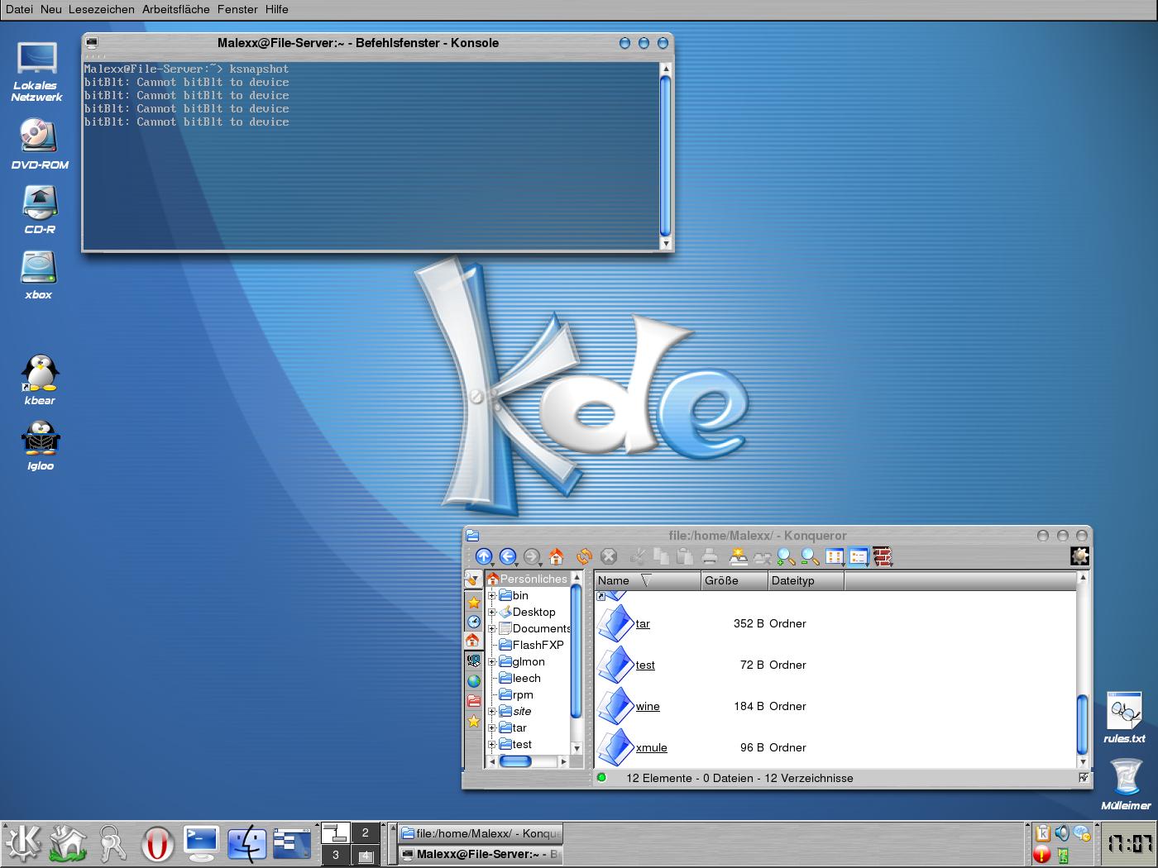The image size is (1158, 868).
Task: Click file list scrollbar up arrow in Konqueror
Action: point(1083,578)
